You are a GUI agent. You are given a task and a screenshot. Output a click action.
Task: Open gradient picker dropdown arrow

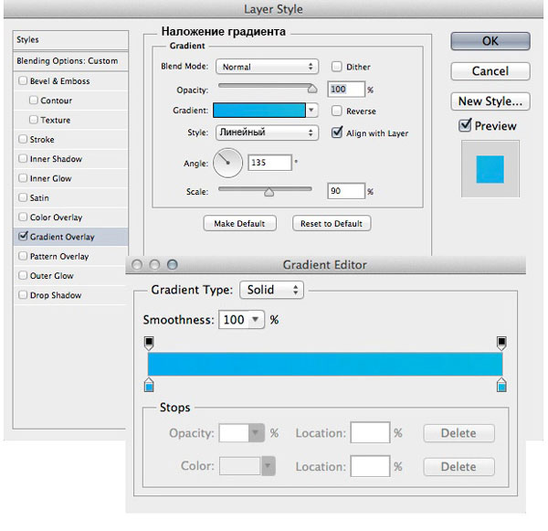point(311,111)
